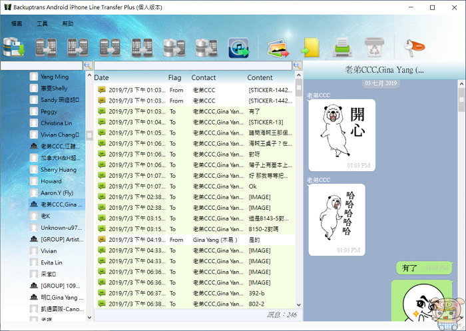The height and width of the screenshot is (331, 466).
Task: Open the 幫助 menu
Action: pos(68,23)
